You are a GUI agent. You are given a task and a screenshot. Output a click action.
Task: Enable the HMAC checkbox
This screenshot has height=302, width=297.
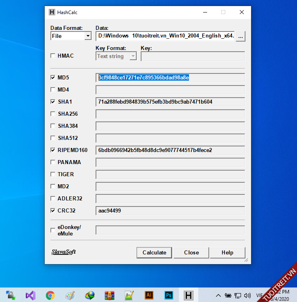[53, 56]
